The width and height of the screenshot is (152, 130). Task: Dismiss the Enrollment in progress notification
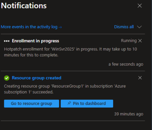140,41
